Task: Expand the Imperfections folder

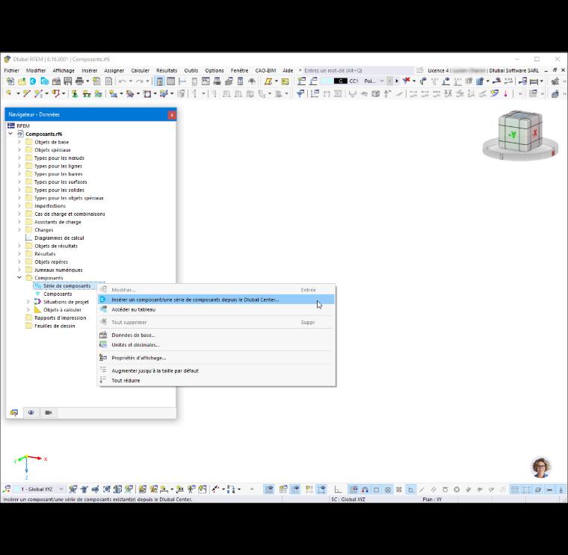Action: coord(19,205)
